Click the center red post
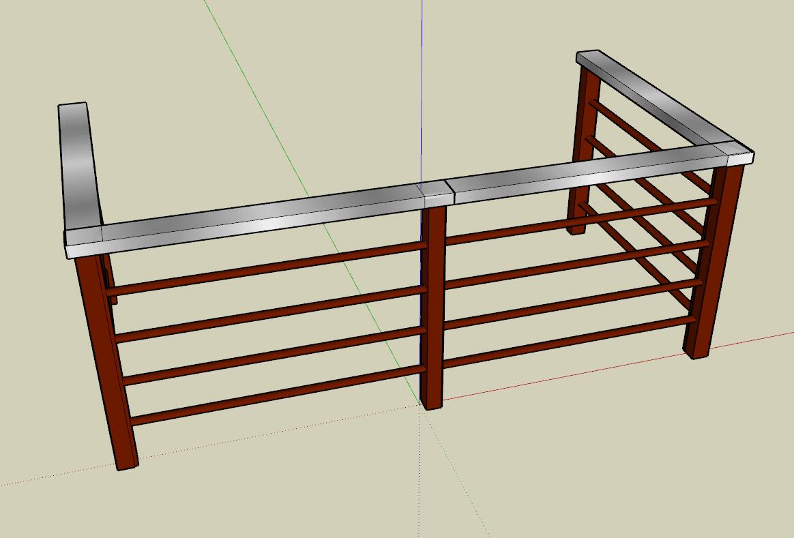This screenshot has height=538, width=794. tap(432, 307)
